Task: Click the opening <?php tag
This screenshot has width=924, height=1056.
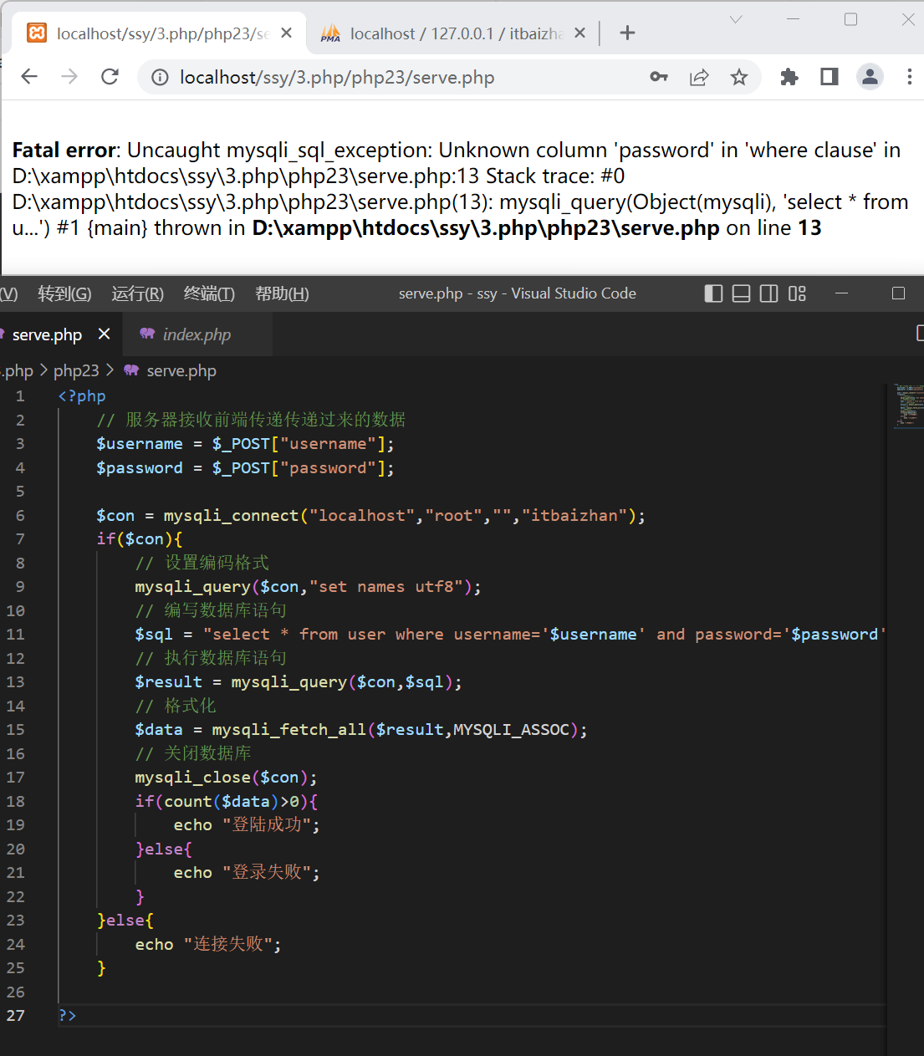Action: [x=82, y=396]
